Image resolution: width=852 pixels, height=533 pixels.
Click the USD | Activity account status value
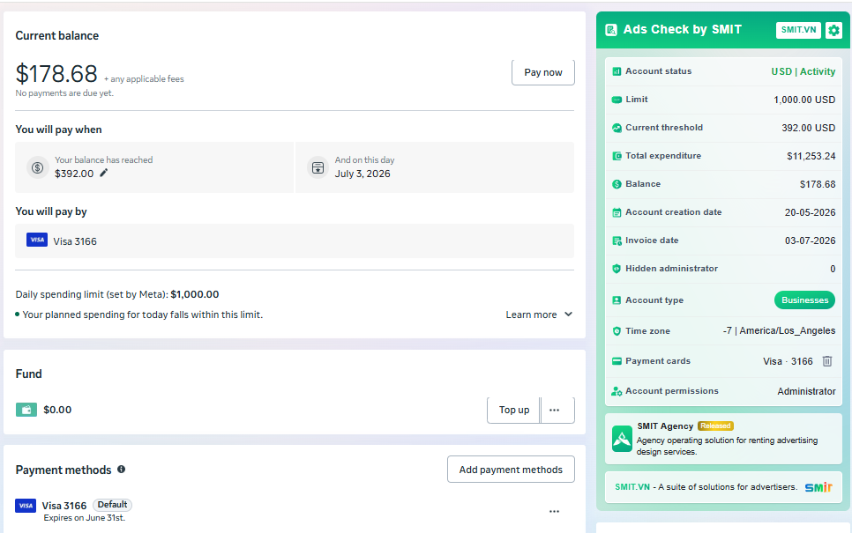tap(803, 71)
